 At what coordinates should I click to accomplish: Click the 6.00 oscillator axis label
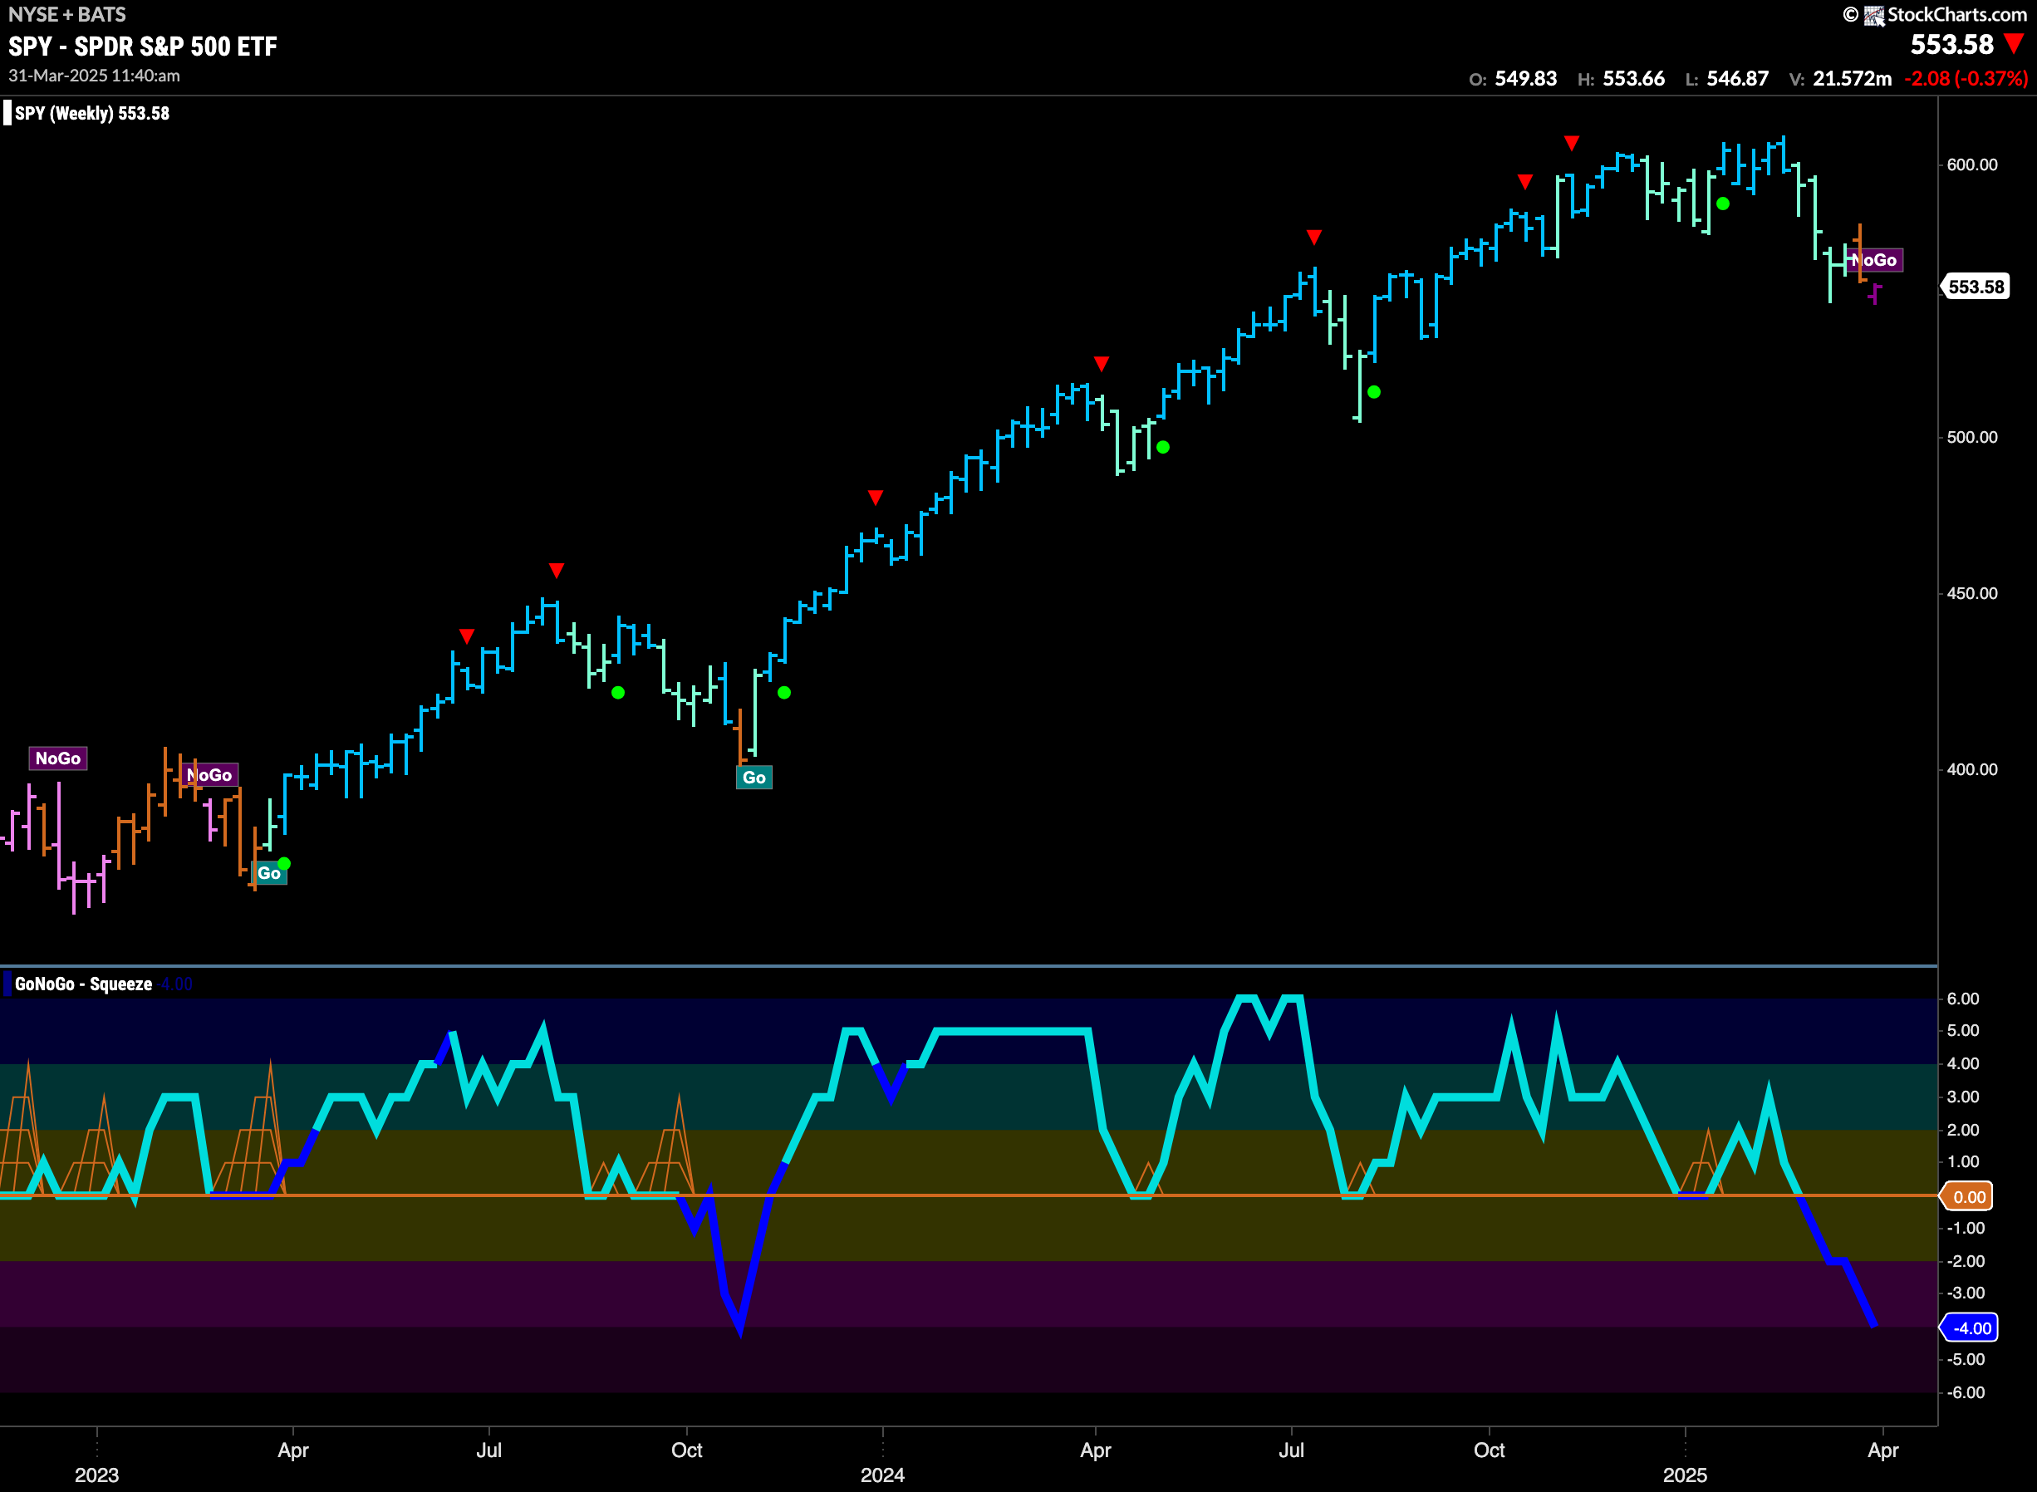pos(1963,998)
